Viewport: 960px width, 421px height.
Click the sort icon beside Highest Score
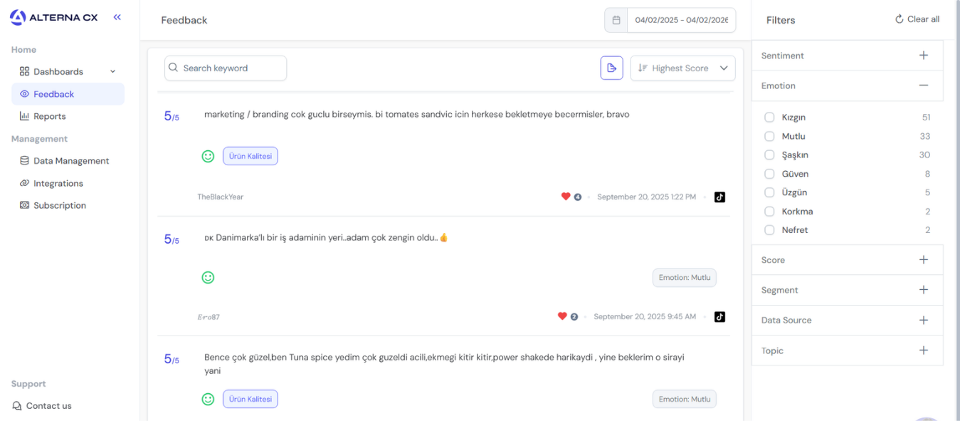(x=643, y=68)
